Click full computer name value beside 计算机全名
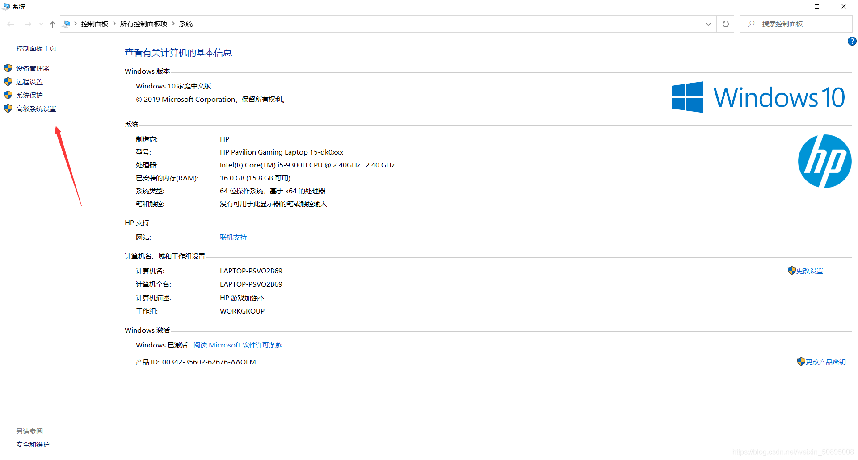 (x=251, y=284)
